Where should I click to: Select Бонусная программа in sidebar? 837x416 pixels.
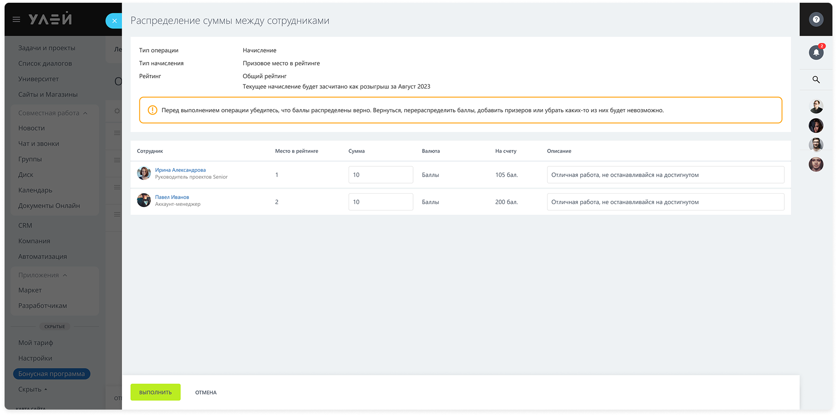pos(52,374)
